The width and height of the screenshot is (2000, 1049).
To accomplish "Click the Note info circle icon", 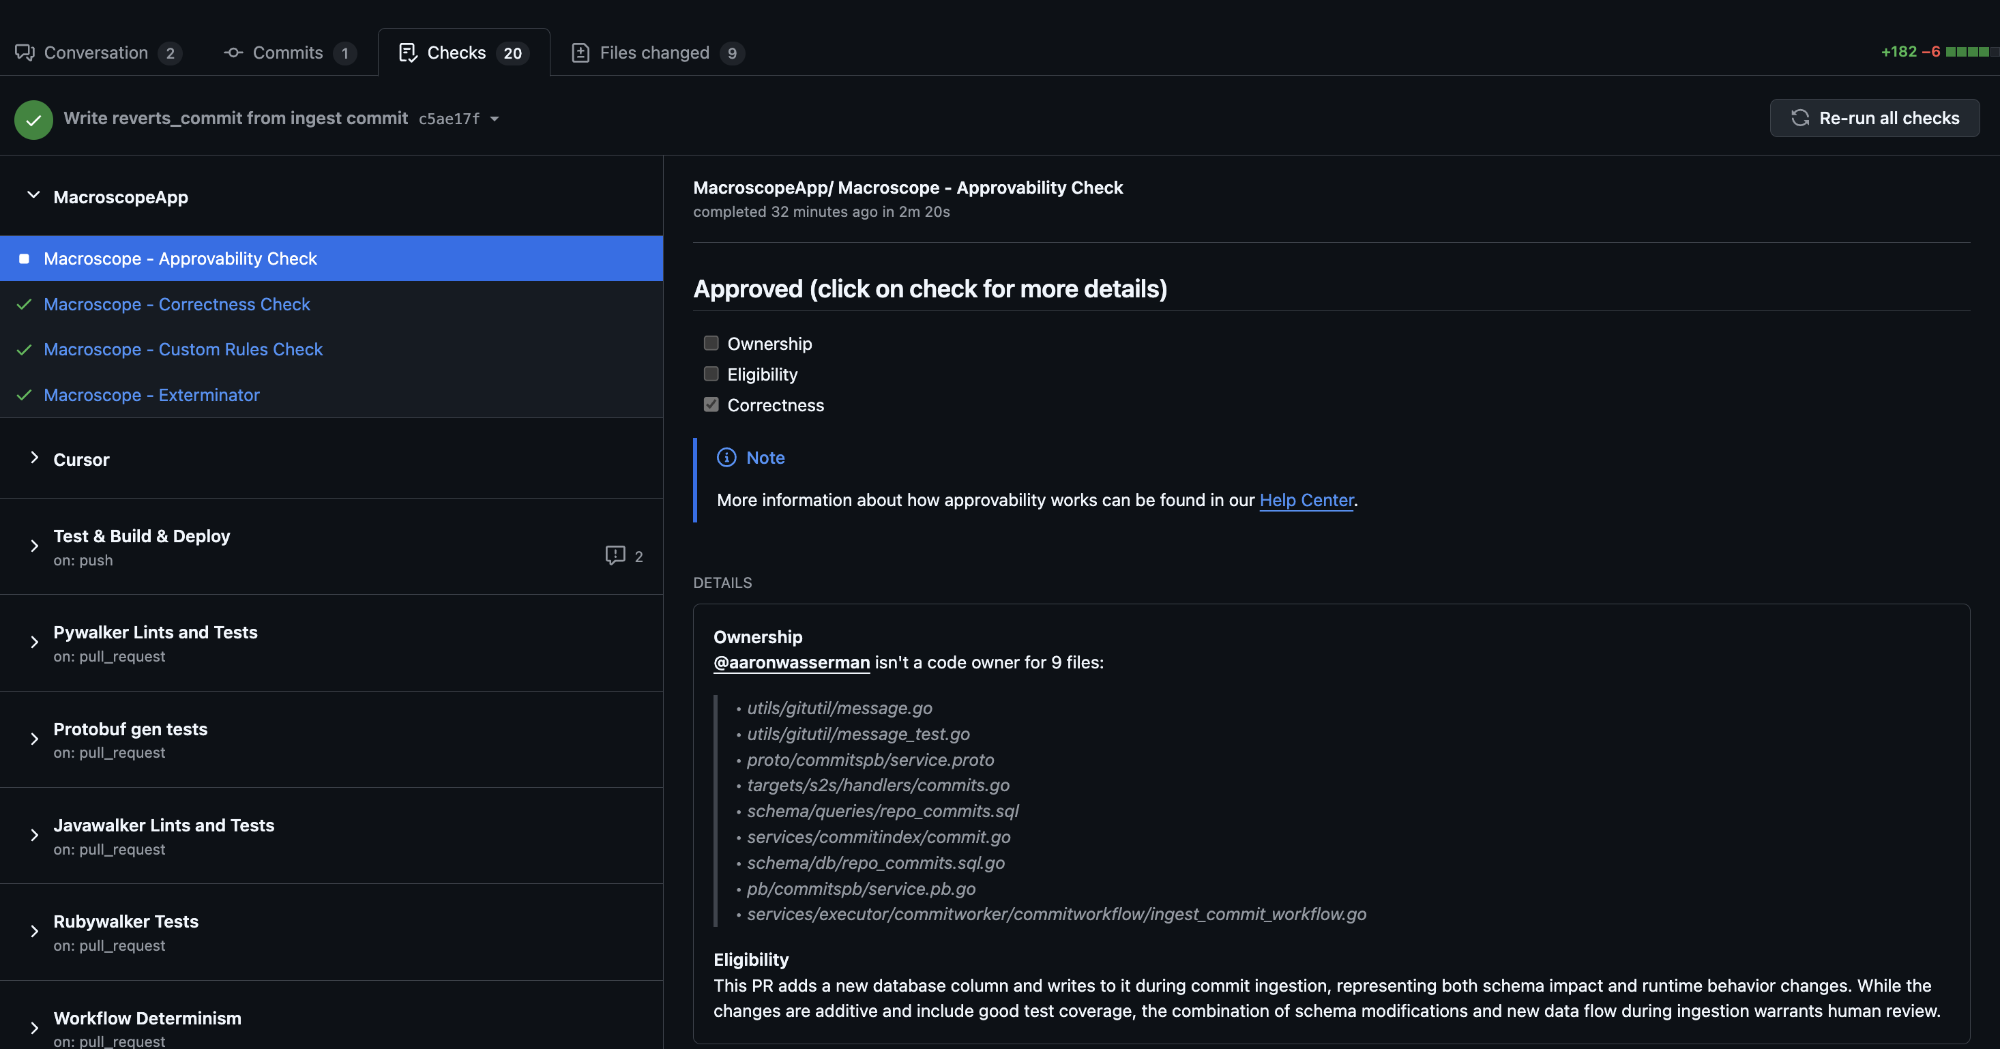I will point(726,458).
